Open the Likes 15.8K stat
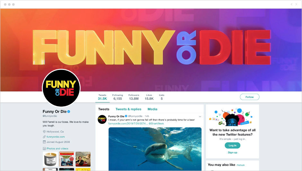302x171 pixels. (x=149, y=97)
